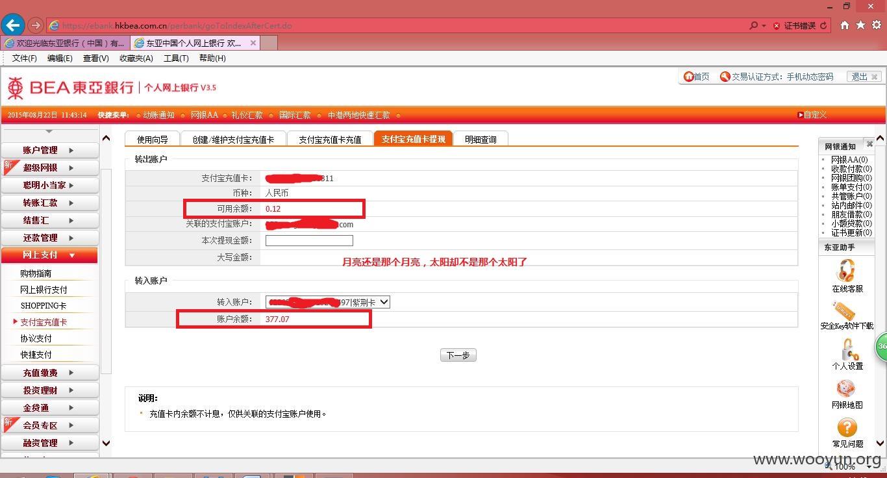Open browser favorites star icon
The image size is (887, 478).
coord(861,25)
